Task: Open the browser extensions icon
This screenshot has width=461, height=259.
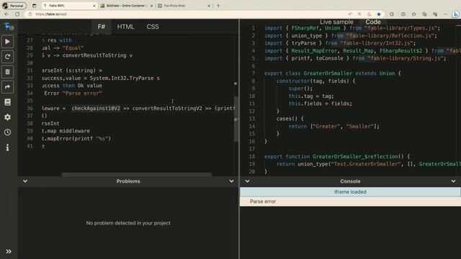Action: coord(392,14)
